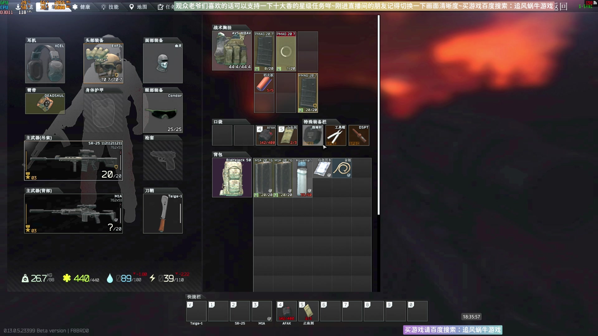Viewport: 598px width, 336px height.
Task: Click the AVS MBAV tactical rig icon
Action: click(232, 51)
